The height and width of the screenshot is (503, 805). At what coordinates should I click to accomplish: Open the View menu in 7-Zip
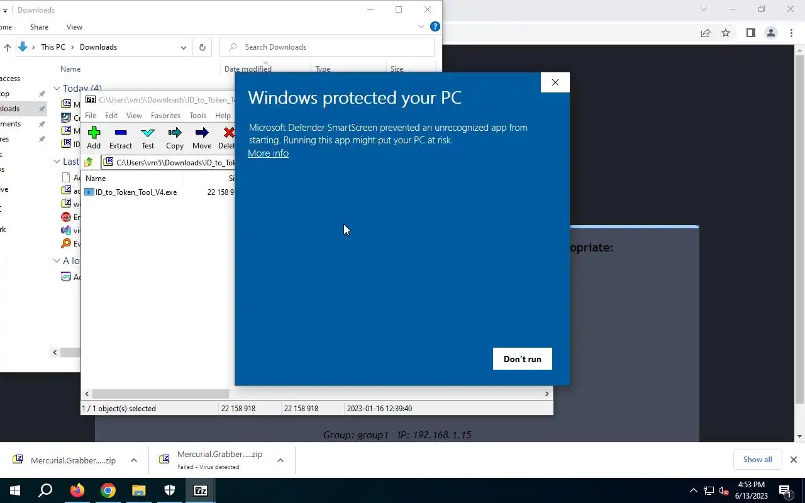134,116
